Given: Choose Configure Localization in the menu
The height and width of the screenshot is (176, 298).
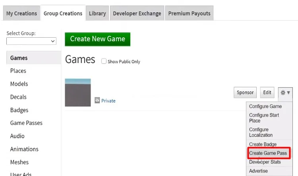Looking at the screenshot, I should [261, 132].
